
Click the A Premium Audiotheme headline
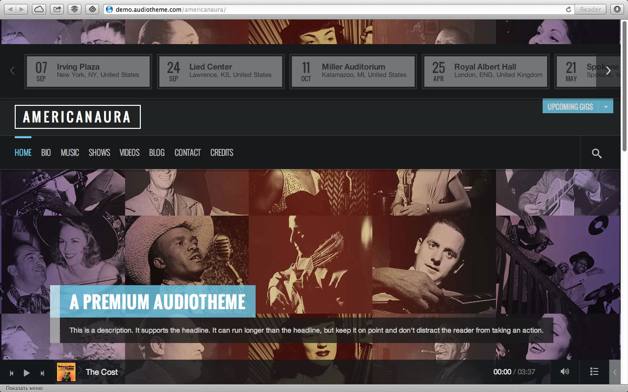coord(157,302)
